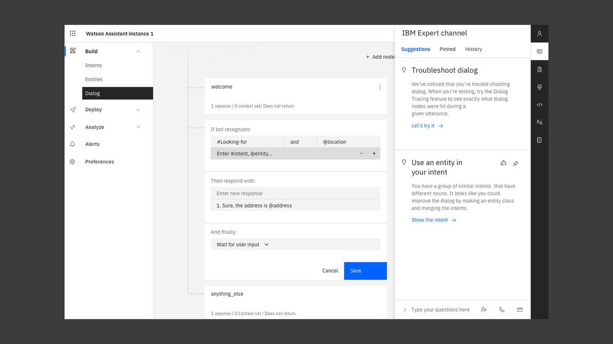This screenshot has height=344, width=613.
Task: Click 'Enter new response' input field
Action: [x=295, y=193]
